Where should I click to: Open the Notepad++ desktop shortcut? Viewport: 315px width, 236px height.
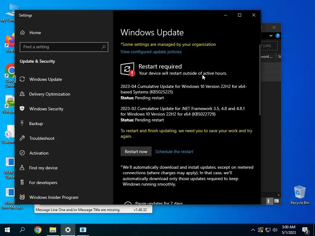point(9,104)
